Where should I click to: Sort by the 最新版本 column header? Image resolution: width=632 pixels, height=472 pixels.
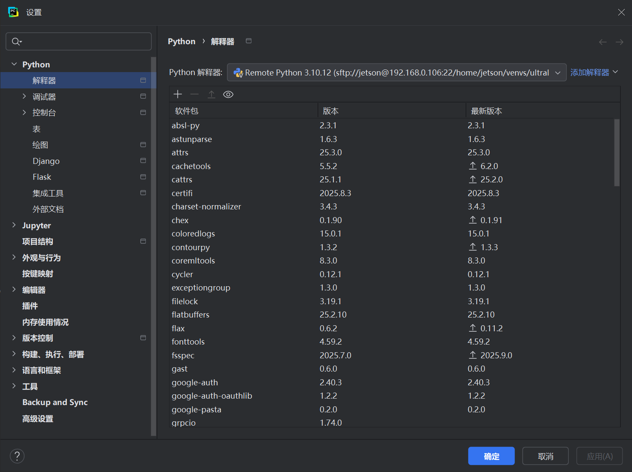[x=543, y=111]
